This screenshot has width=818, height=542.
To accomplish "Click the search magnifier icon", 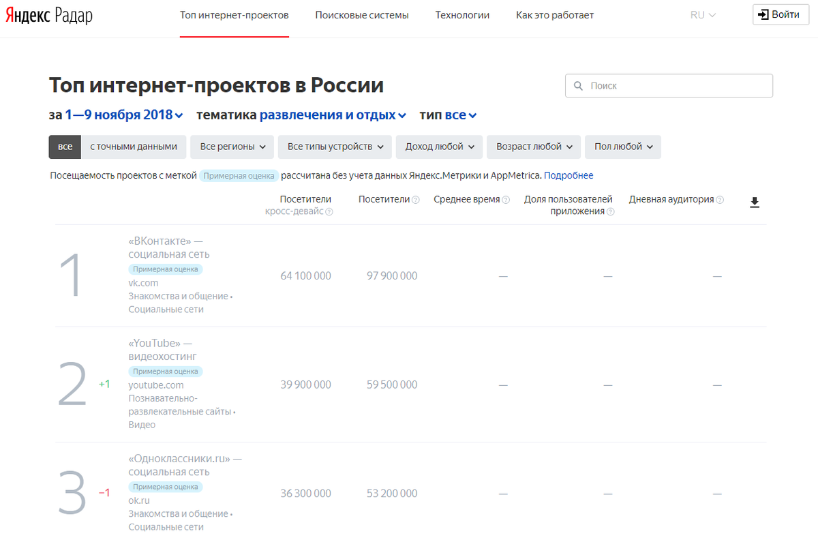I will (x=579, y=86).
